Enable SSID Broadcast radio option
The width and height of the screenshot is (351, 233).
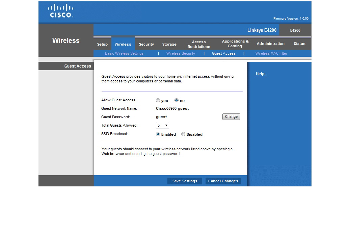point(158,134)
